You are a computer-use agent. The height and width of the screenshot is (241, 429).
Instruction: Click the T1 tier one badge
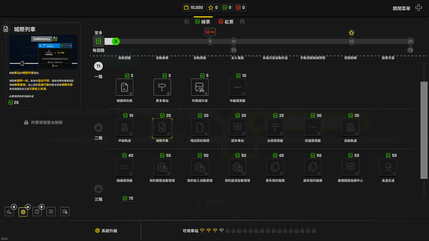pyautogui.click(x=99, y=66)
